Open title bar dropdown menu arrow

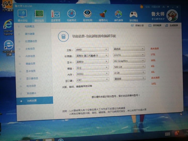[x=168, y=7]
